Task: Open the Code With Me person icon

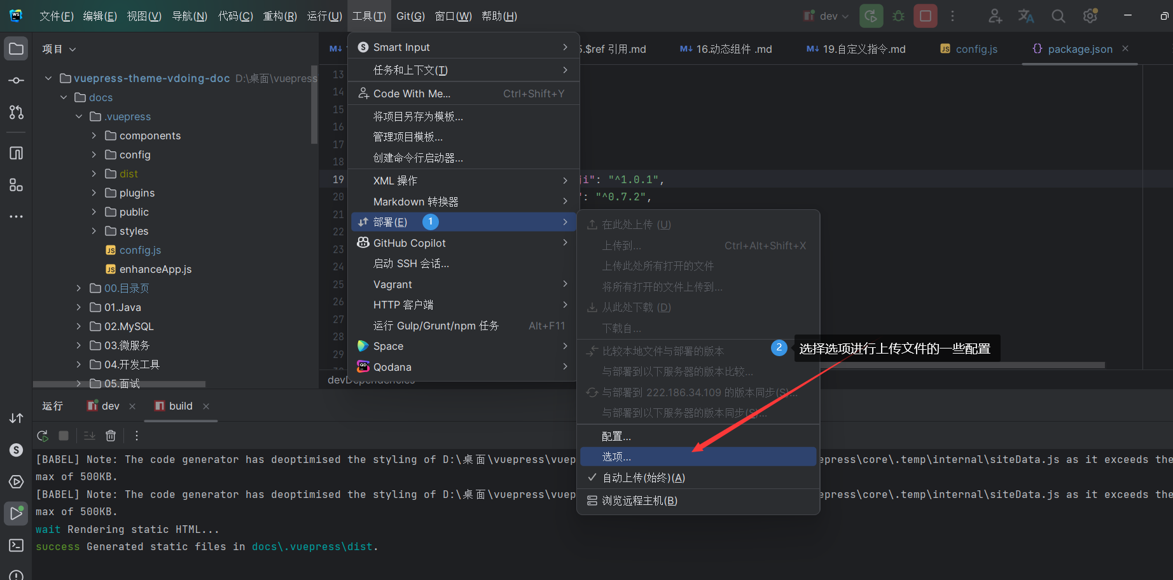Action: [x=995, y=16]
